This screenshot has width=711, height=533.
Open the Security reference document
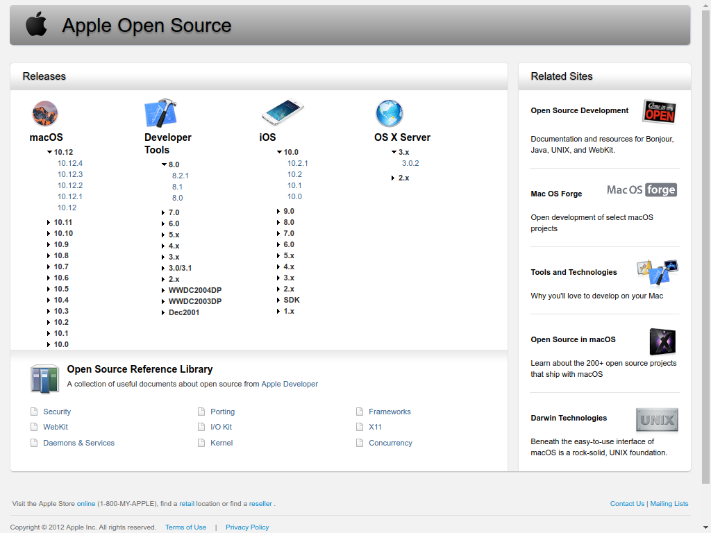coord(57,412)
